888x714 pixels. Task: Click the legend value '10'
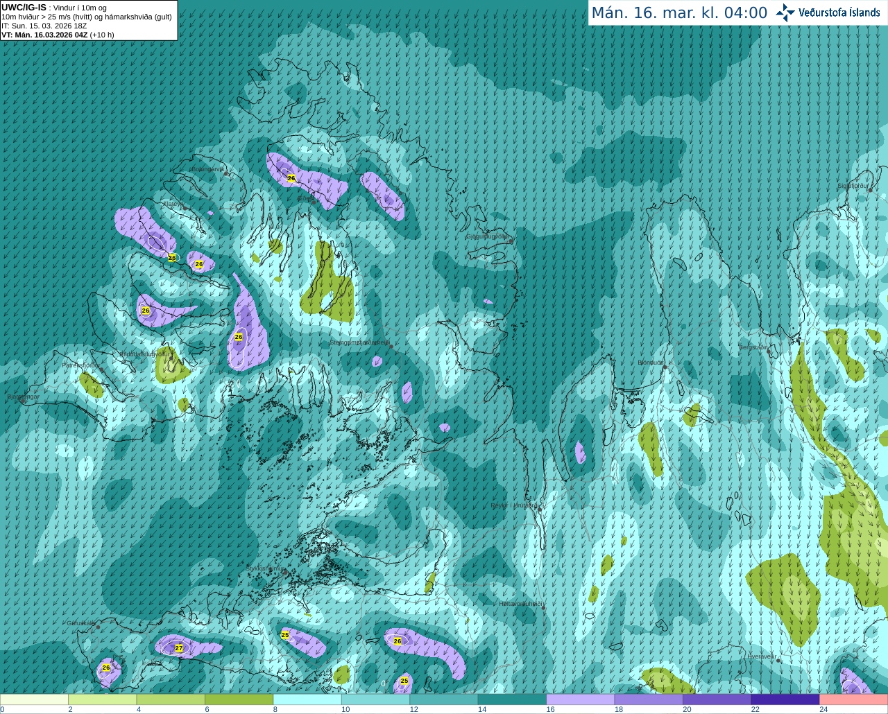pyautogui.click(x=345, y=709)
